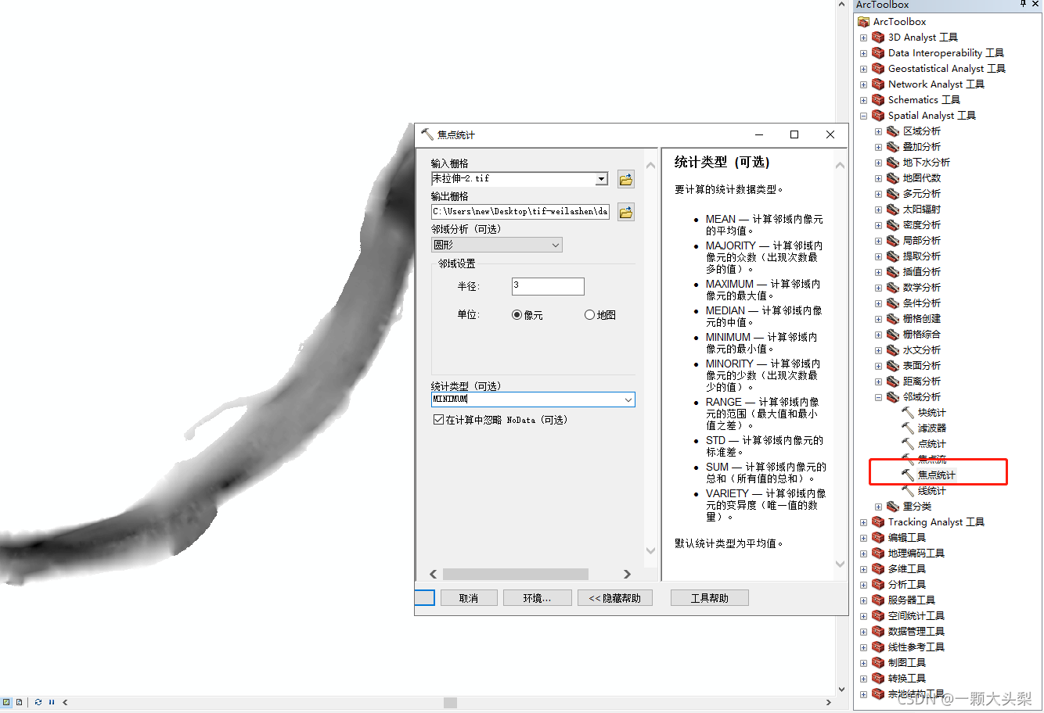
Task: Select the 块统计 hammer tool
Action: pos(931,412)
